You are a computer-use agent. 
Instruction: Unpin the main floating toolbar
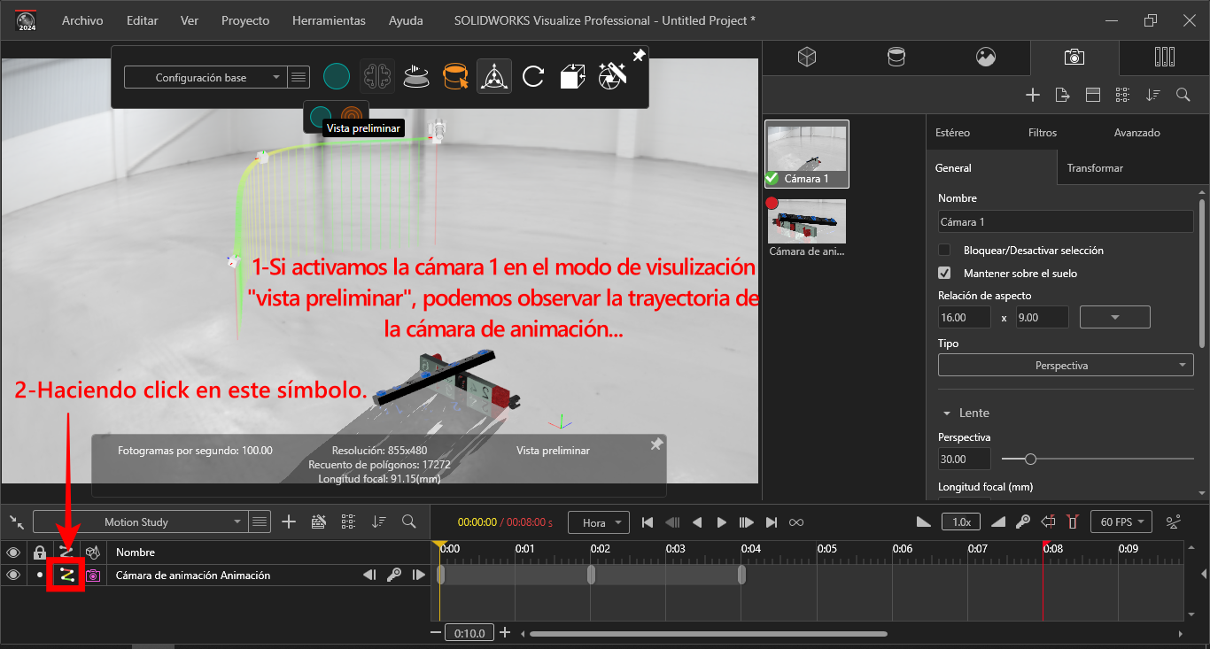pos(639,56)
